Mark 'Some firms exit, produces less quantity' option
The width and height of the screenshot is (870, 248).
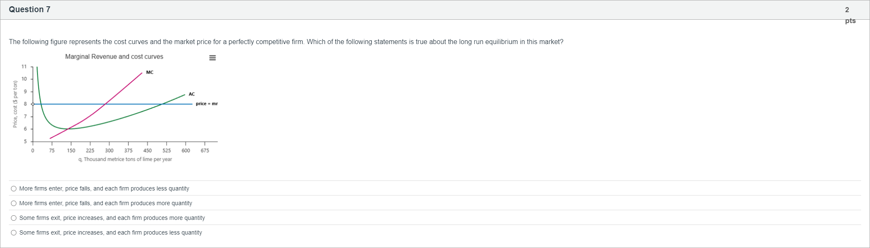(x=14, y=233)
